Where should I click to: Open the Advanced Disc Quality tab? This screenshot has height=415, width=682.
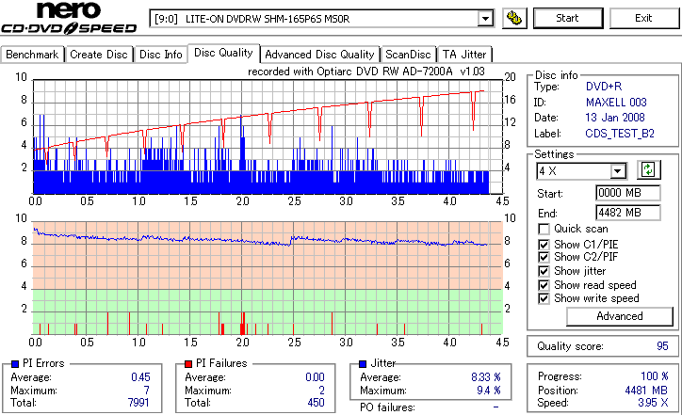pos(319,55)
